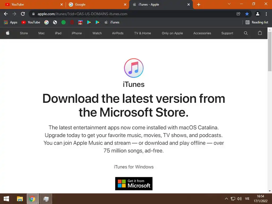
Task: Open Apple site search magnifier
Action: [x=246, y=33]
